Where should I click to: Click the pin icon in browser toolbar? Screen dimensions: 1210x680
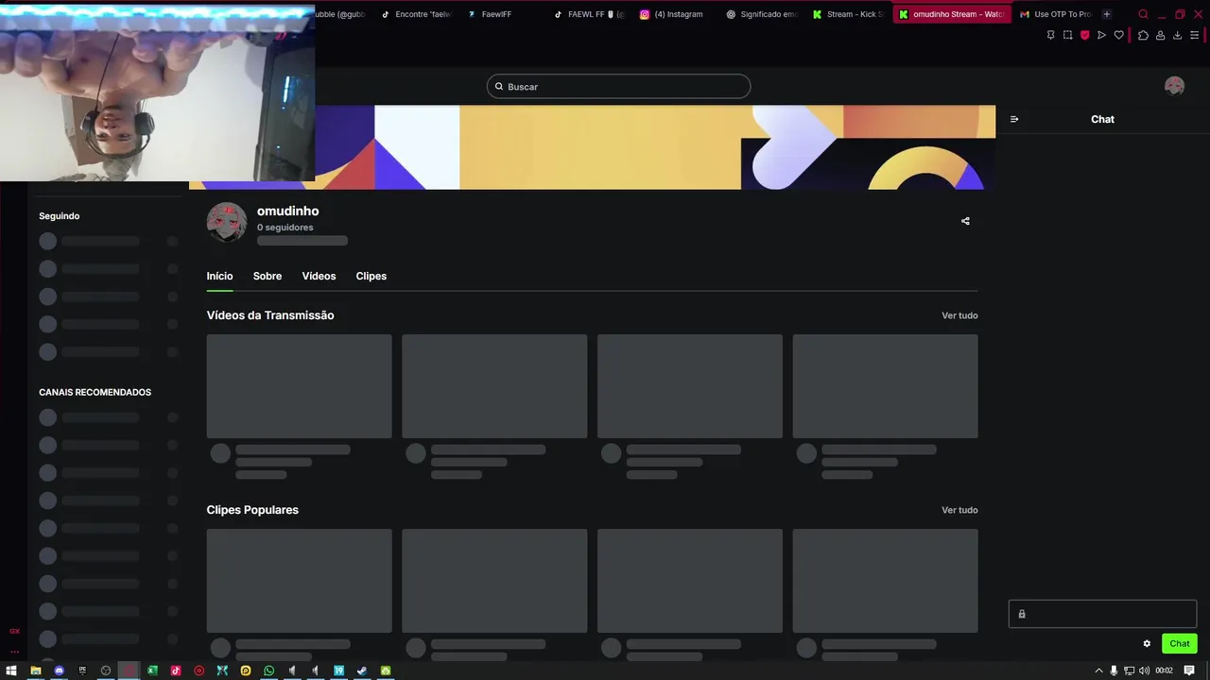(x=1050, y=35)
